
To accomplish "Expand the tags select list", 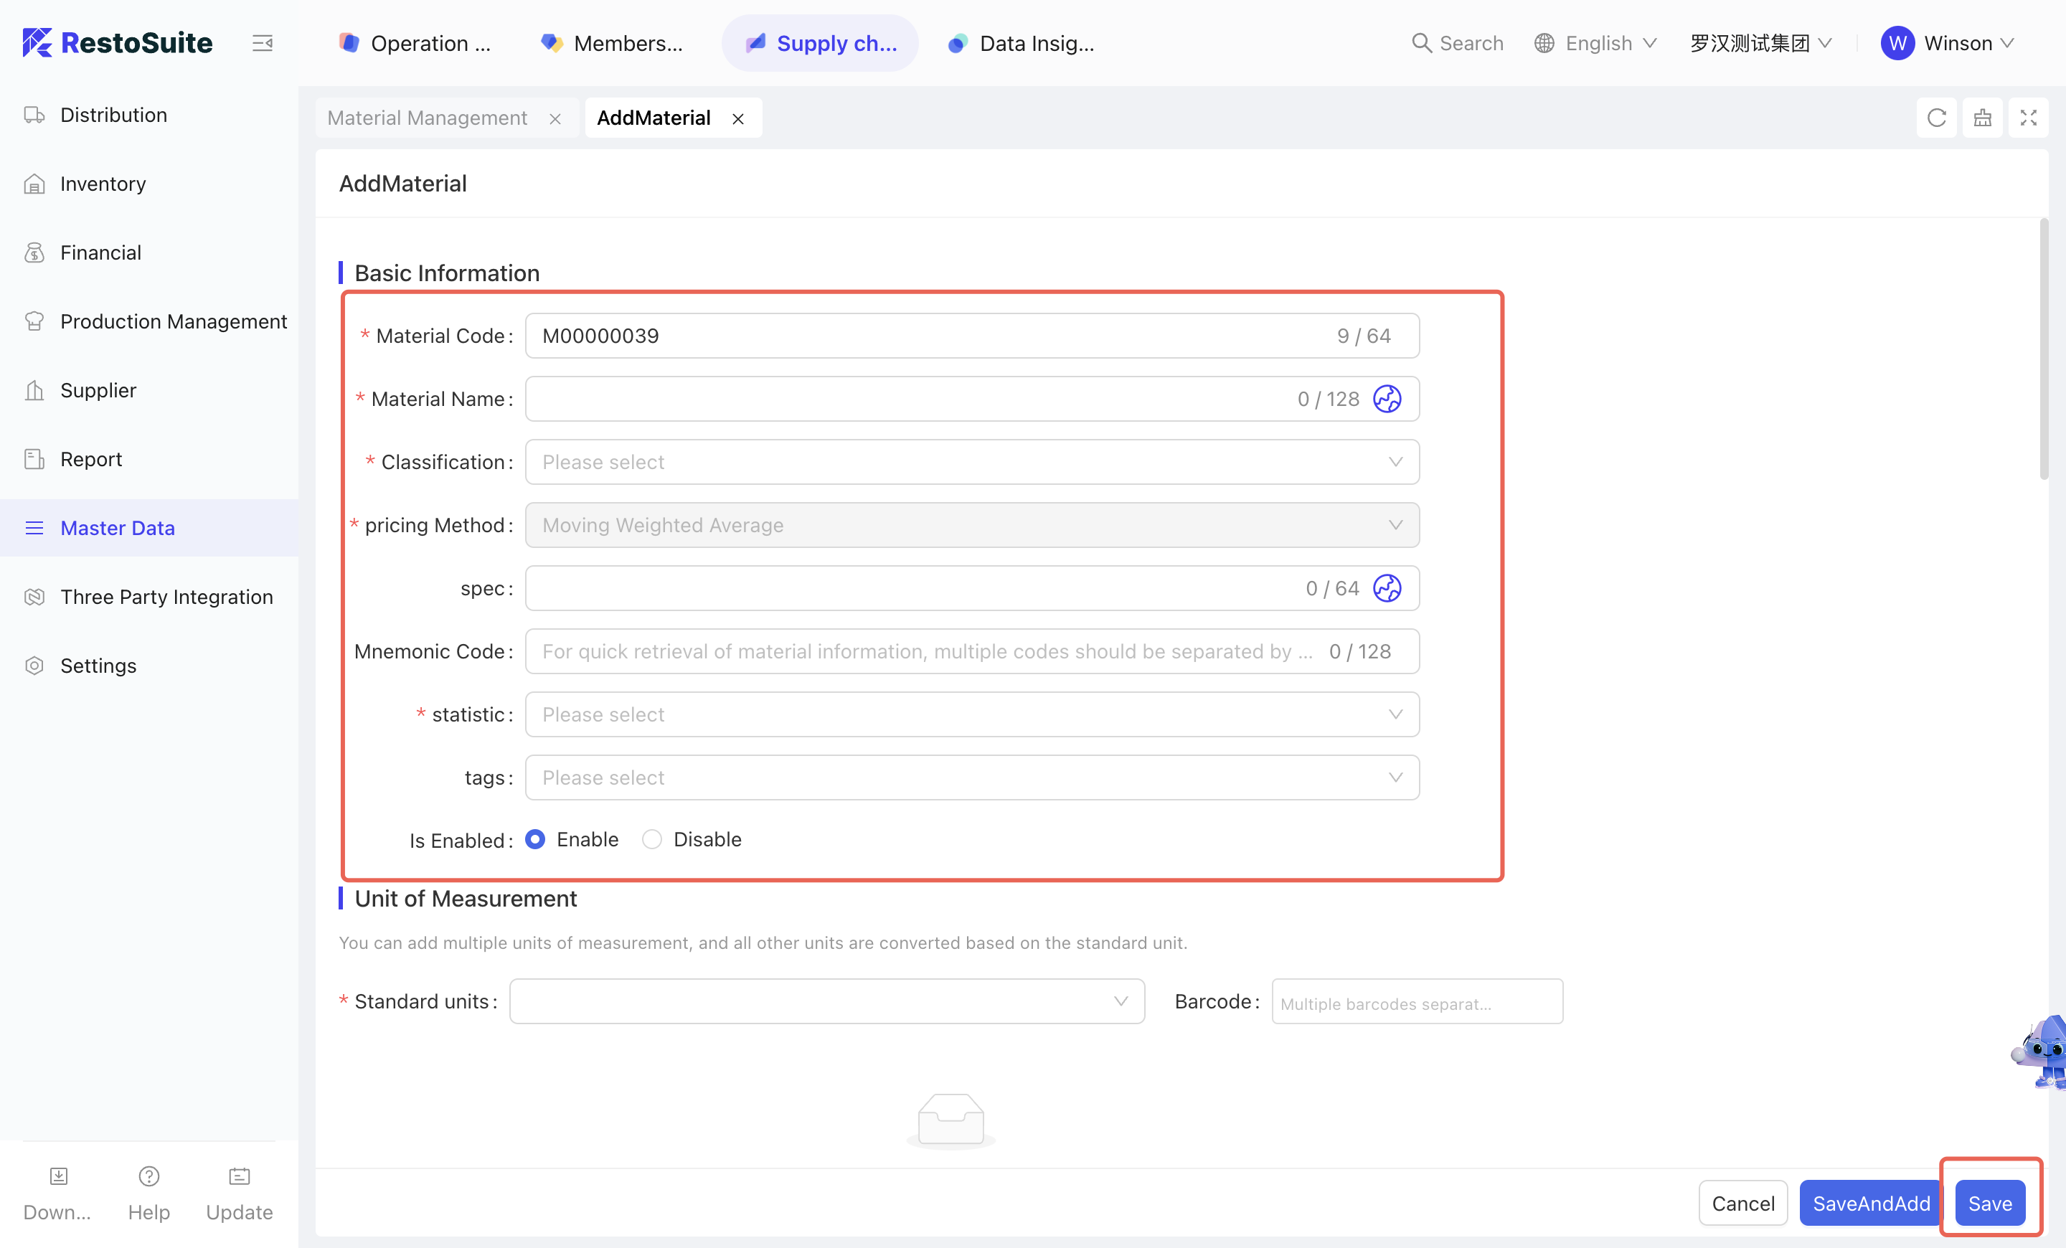I will coord(971,777).
